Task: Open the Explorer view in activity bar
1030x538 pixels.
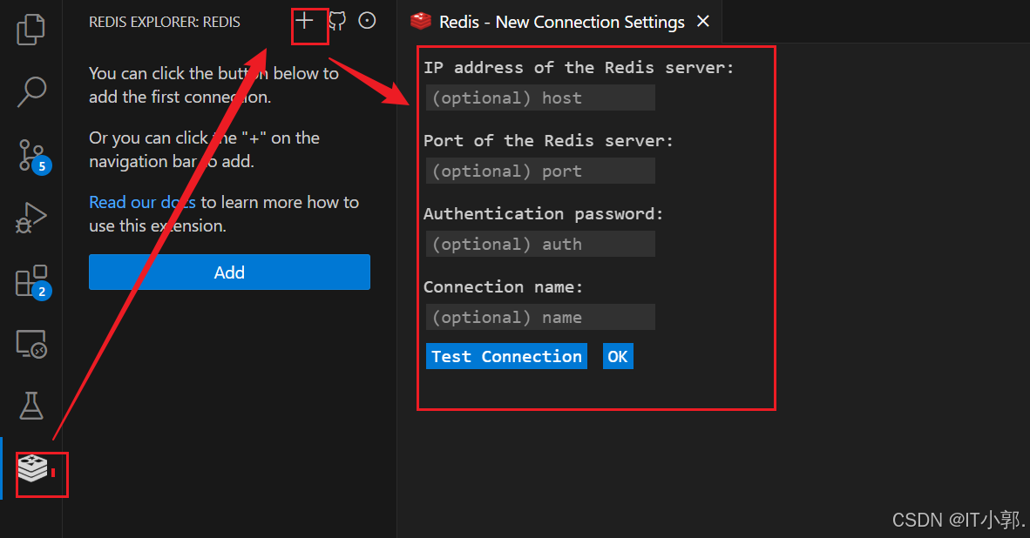Action: [30, 30]
